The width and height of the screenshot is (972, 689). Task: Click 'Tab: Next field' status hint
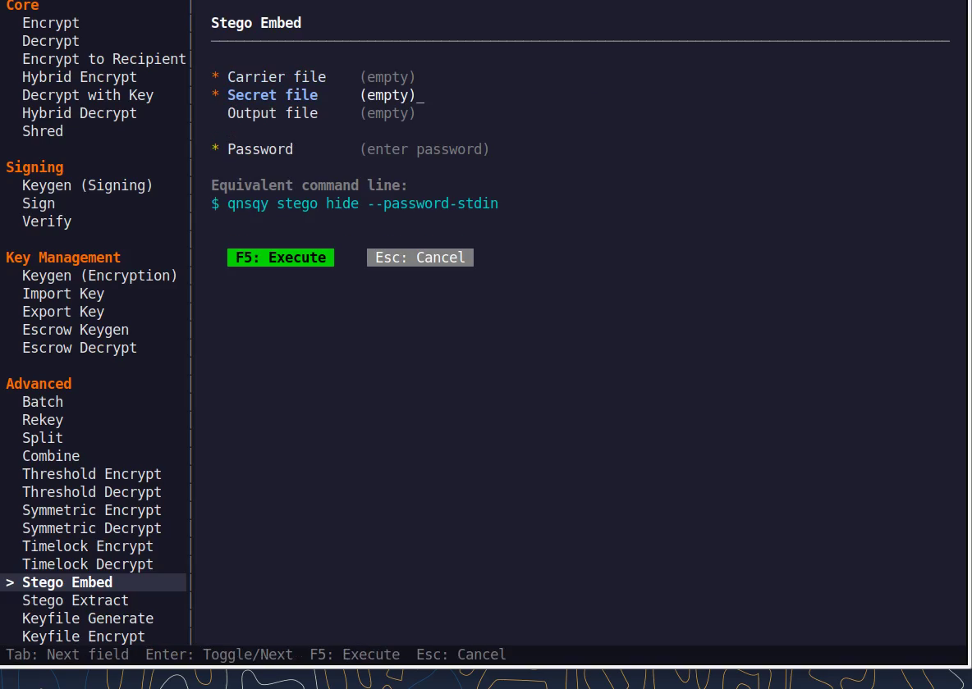point(67,655)
